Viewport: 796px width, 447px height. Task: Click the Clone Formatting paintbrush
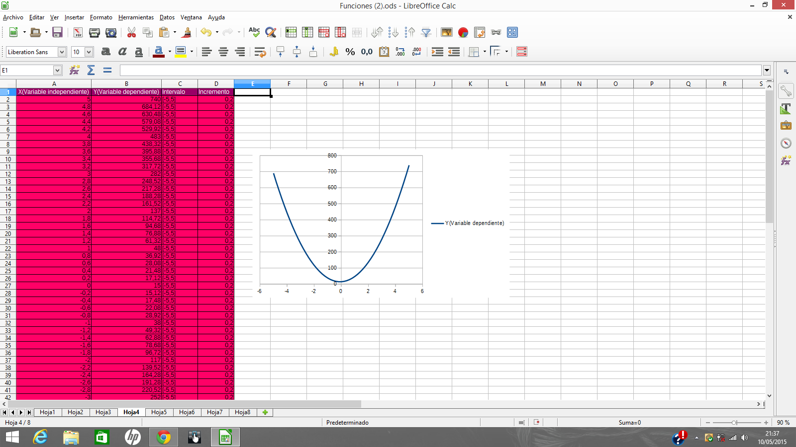click(187, 32)
